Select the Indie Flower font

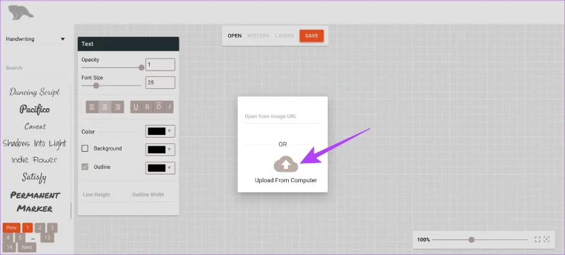tap(34, 160)
